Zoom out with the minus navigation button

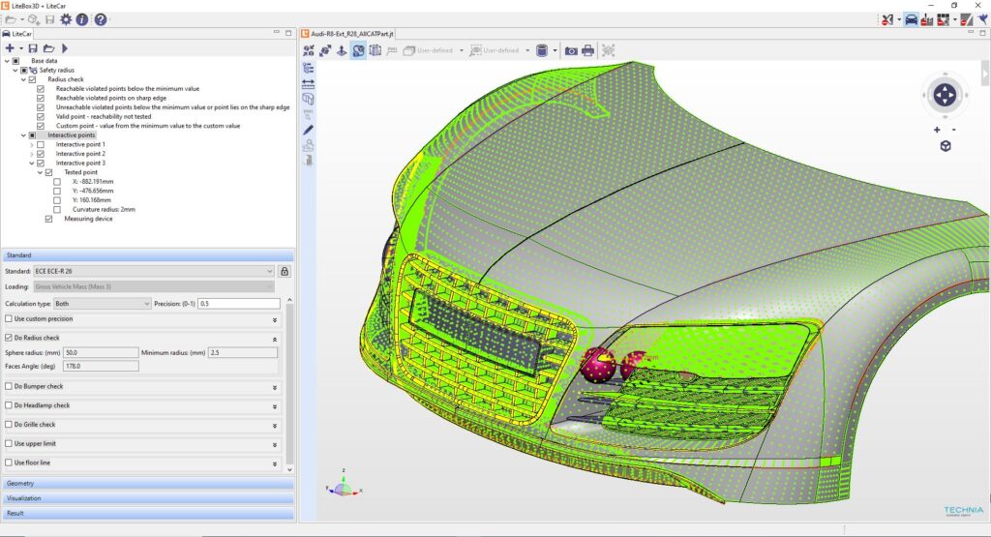click(953, 130)
